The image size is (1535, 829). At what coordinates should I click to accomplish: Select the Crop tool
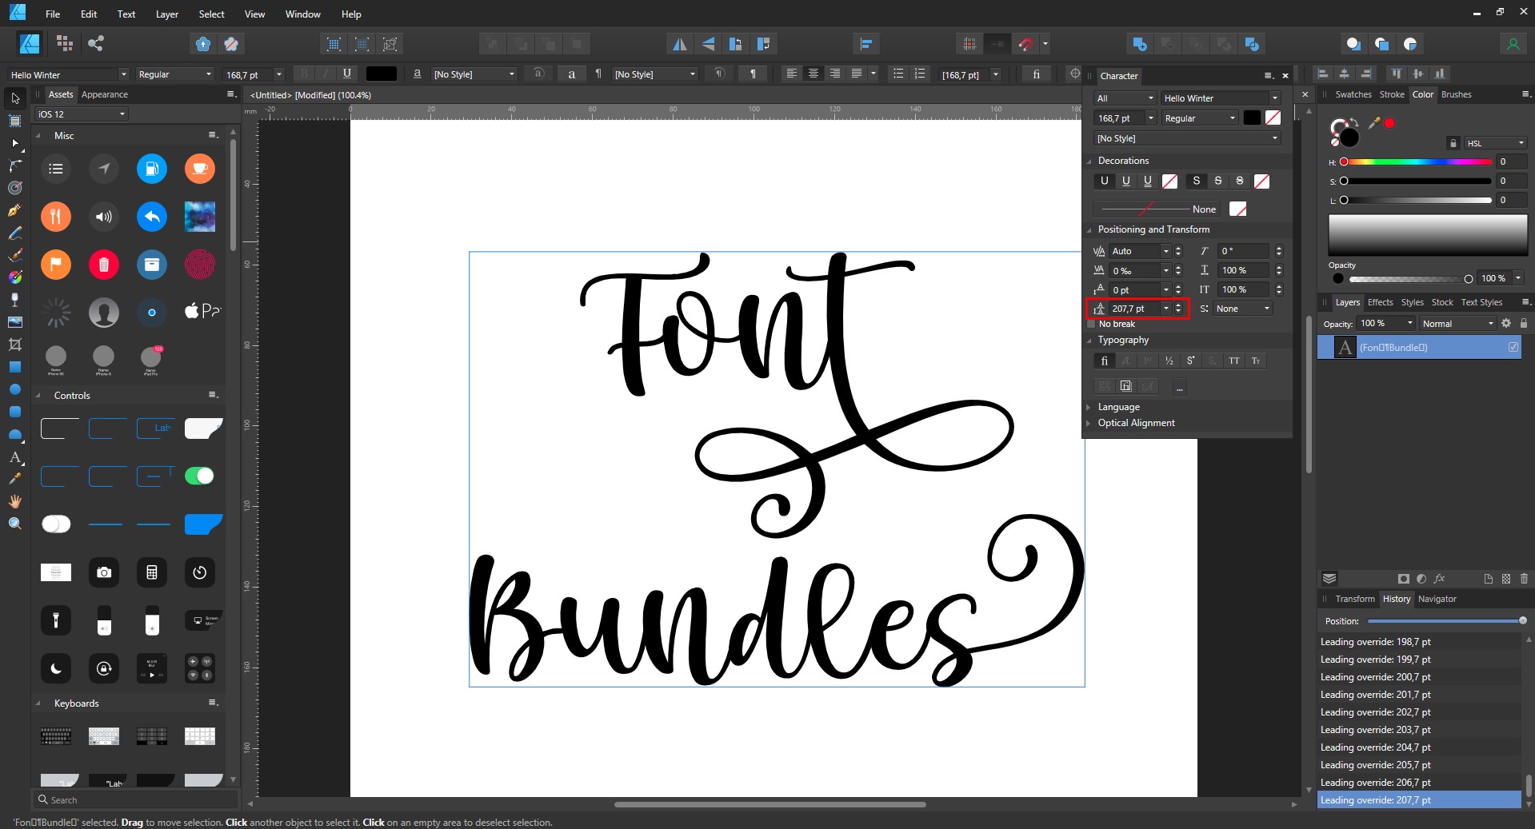15,345
